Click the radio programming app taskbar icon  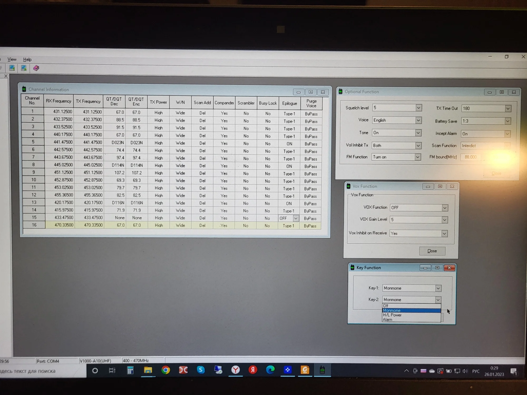[322, 370]
